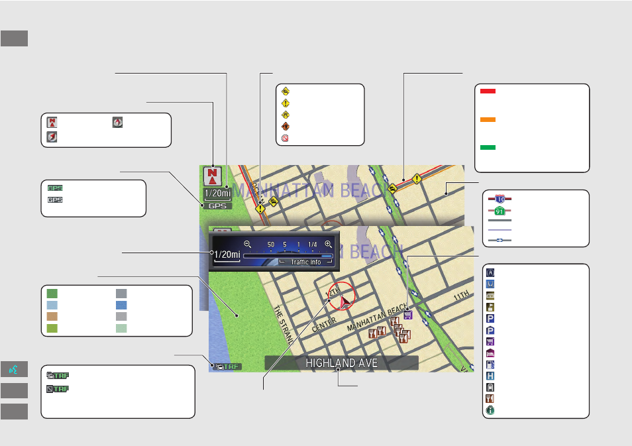Click the 11TH street label on the map
The height and width of the screenshot is (446, 632).
(461, 296)
